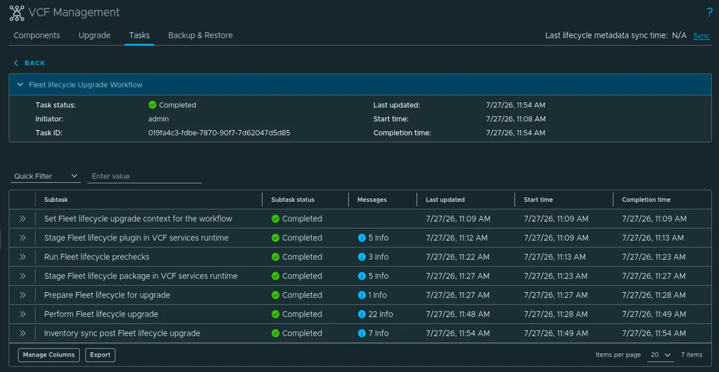Screen dimensions: 719x372
Task: Click green check icon beside Task status Completed
Action: click(153, 105)
